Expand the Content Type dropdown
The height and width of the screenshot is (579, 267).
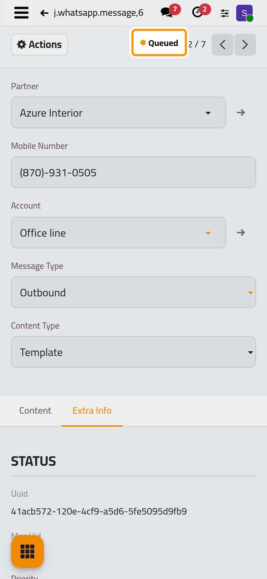[133, 352]
